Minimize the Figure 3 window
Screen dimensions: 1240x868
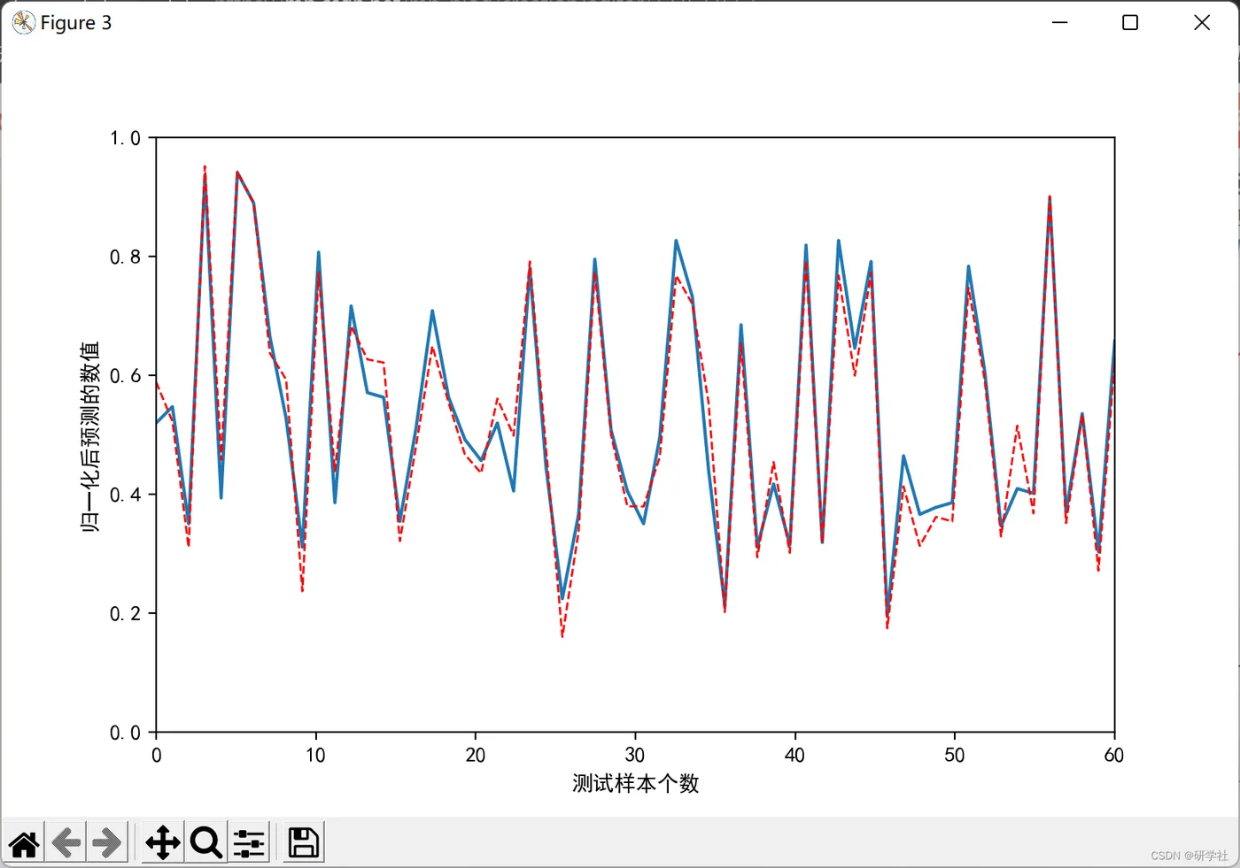pos(1060,22)
